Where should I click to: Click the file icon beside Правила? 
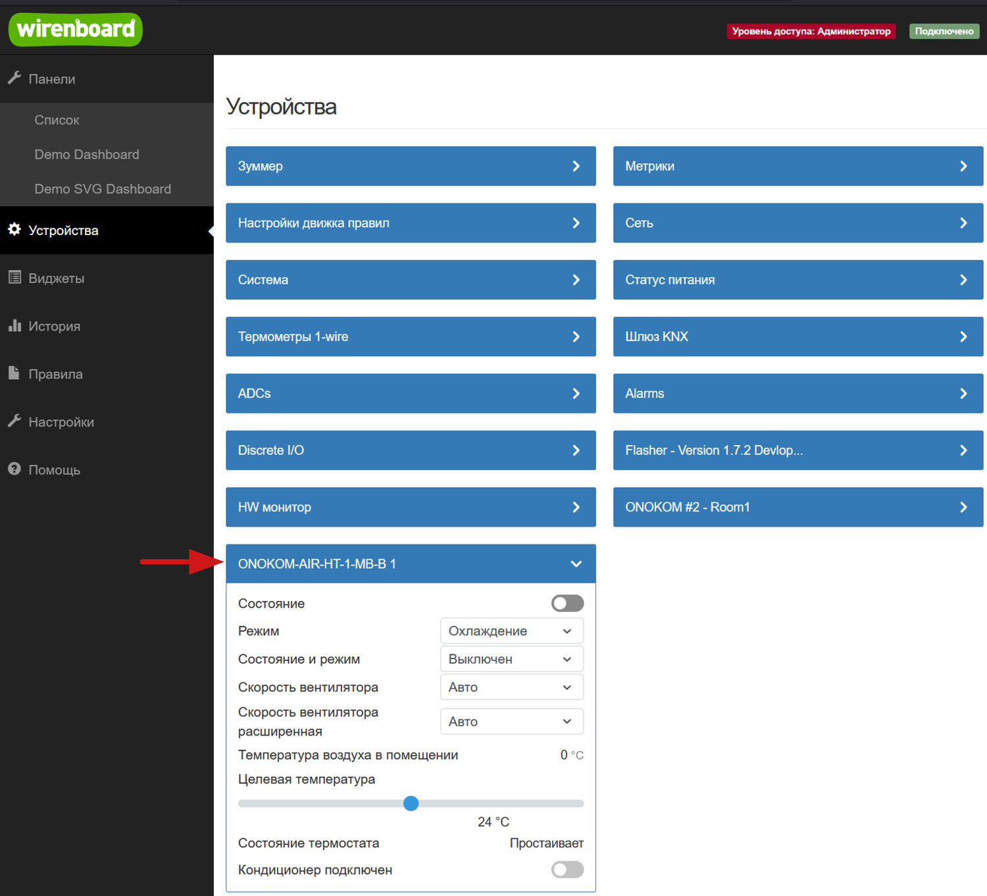[x=14, y=373]
